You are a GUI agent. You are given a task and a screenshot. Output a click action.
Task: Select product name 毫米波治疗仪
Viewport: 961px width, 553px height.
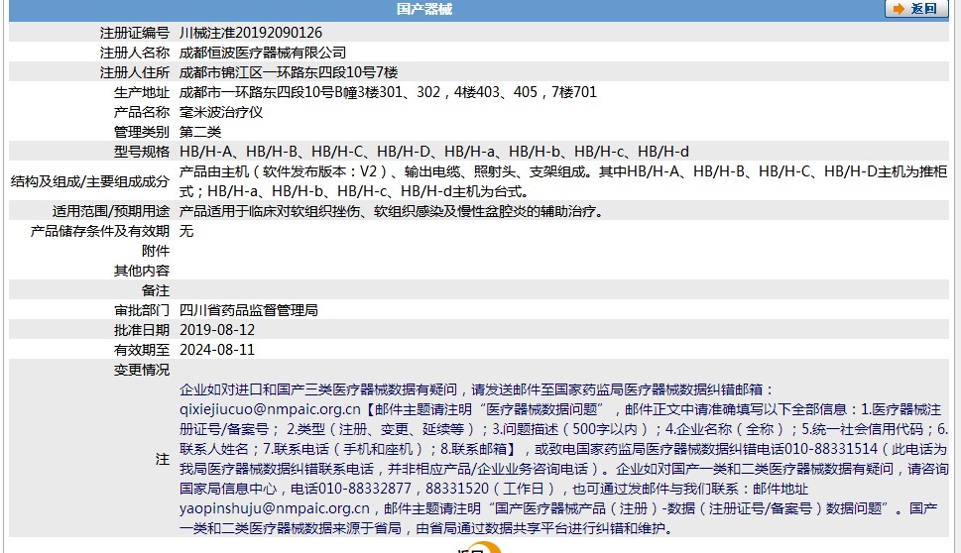(x=221, y=112)
